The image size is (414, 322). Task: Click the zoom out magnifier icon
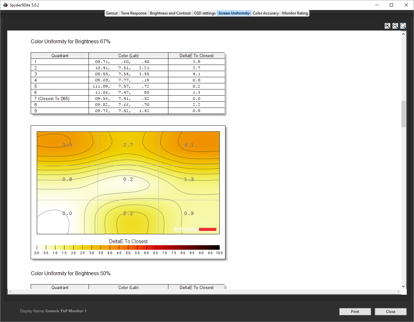[x=395, y=26]
